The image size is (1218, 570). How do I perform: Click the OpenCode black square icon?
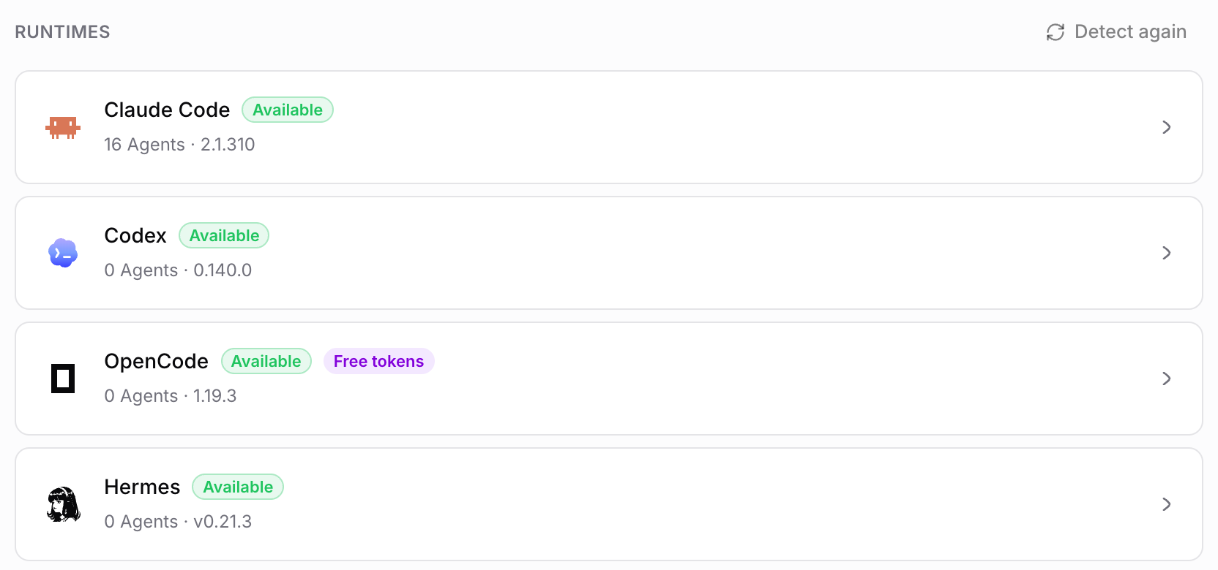tap(63, 379)
